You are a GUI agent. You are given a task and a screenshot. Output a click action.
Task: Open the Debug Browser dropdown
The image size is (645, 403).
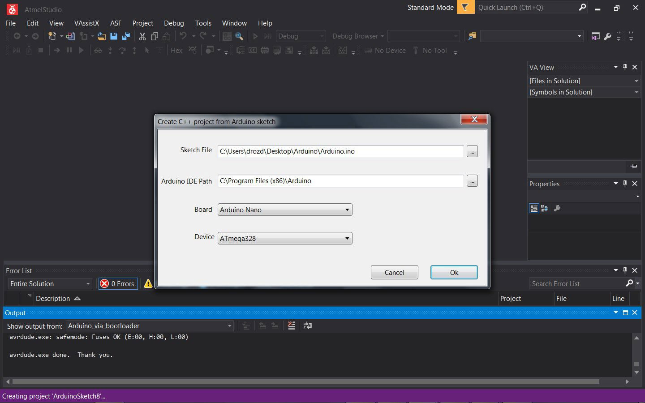click(358, 36)
